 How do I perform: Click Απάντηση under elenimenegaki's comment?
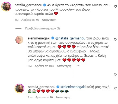[x=64, y=66]
